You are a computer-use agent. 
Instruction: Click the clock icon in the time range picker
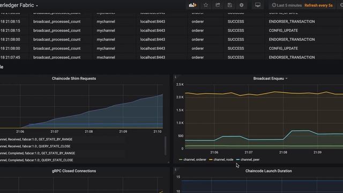tap(274, 5)
